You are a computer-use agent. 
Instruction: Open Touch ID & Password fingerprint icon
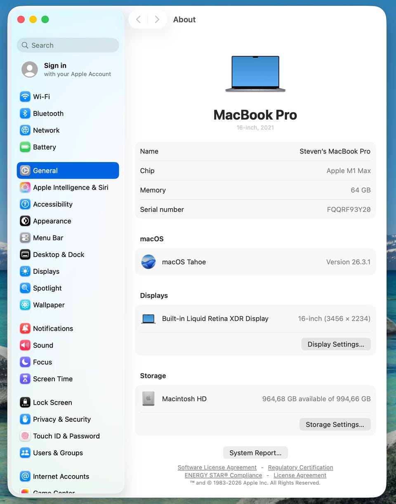(25, 436)
